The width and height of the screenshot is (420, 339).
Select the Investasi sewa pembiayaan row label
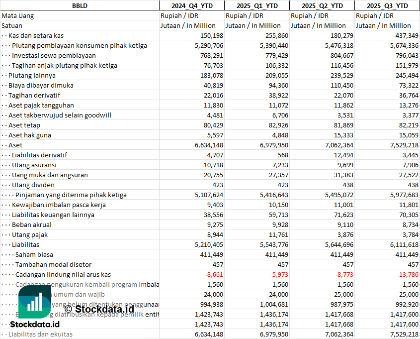point(54,55)
